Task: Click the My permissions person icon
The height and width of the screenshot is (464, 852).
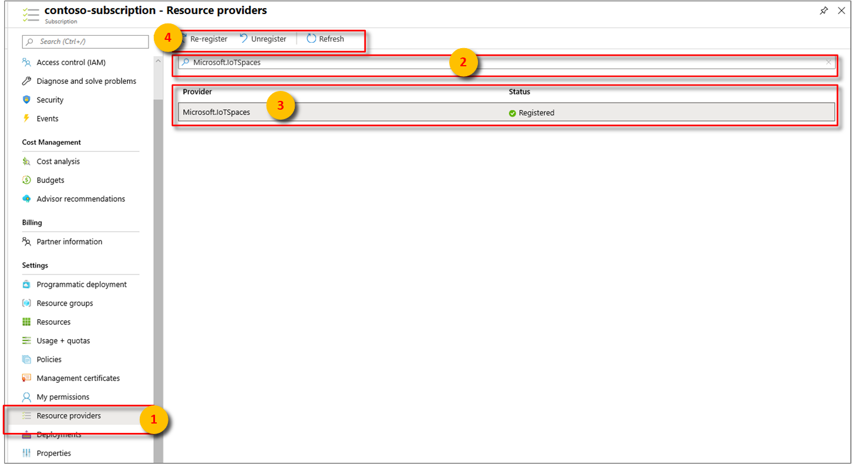Action: pyautogui.click(x=26, y=397)
